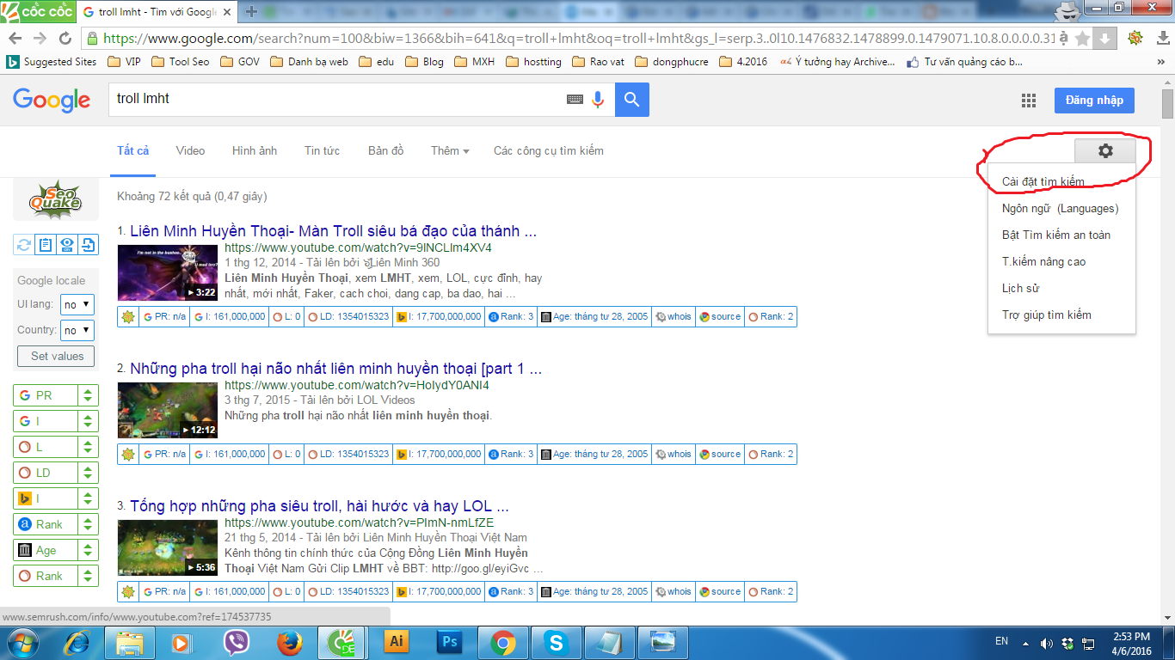Image resolution: width=1175 pixels, height=660 pixels.
Task: Click the 12:12 video thumbnail
Action: (x=169, y=410)
